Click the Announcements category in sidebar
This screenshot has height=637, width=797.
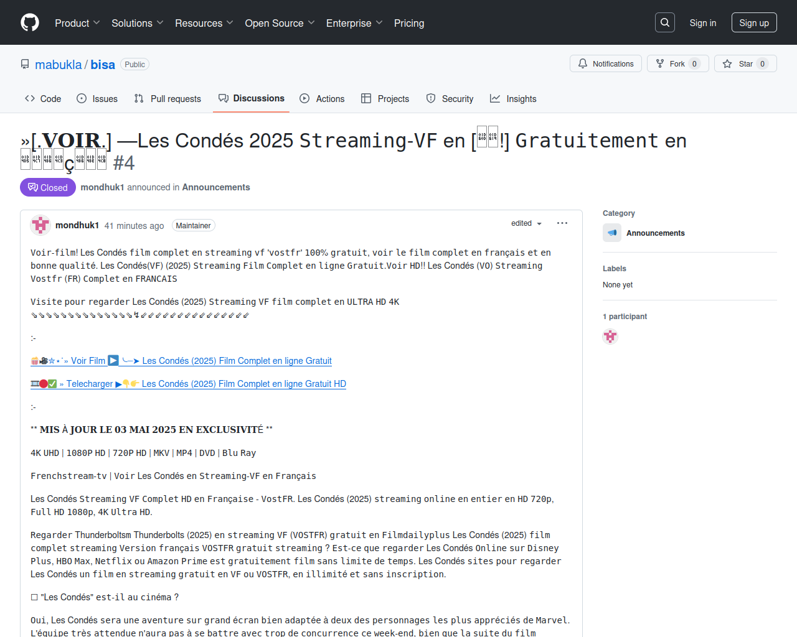point(656,233)
